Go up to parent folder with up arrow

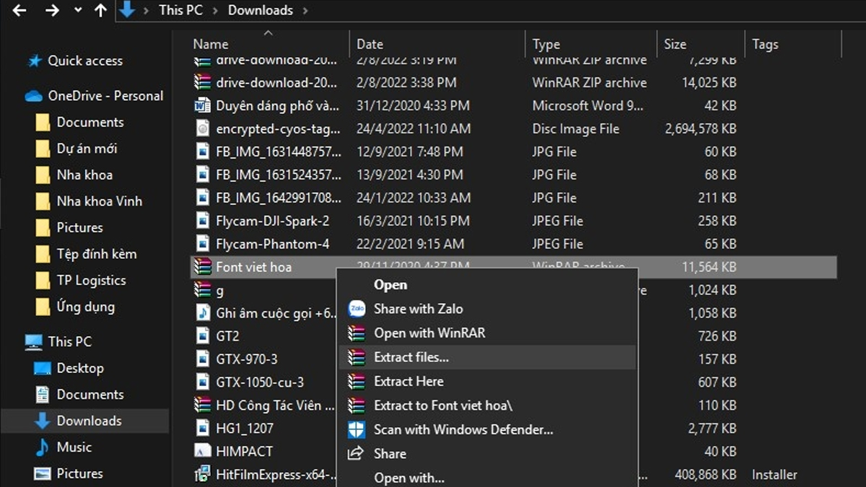[x=100, y=10]
